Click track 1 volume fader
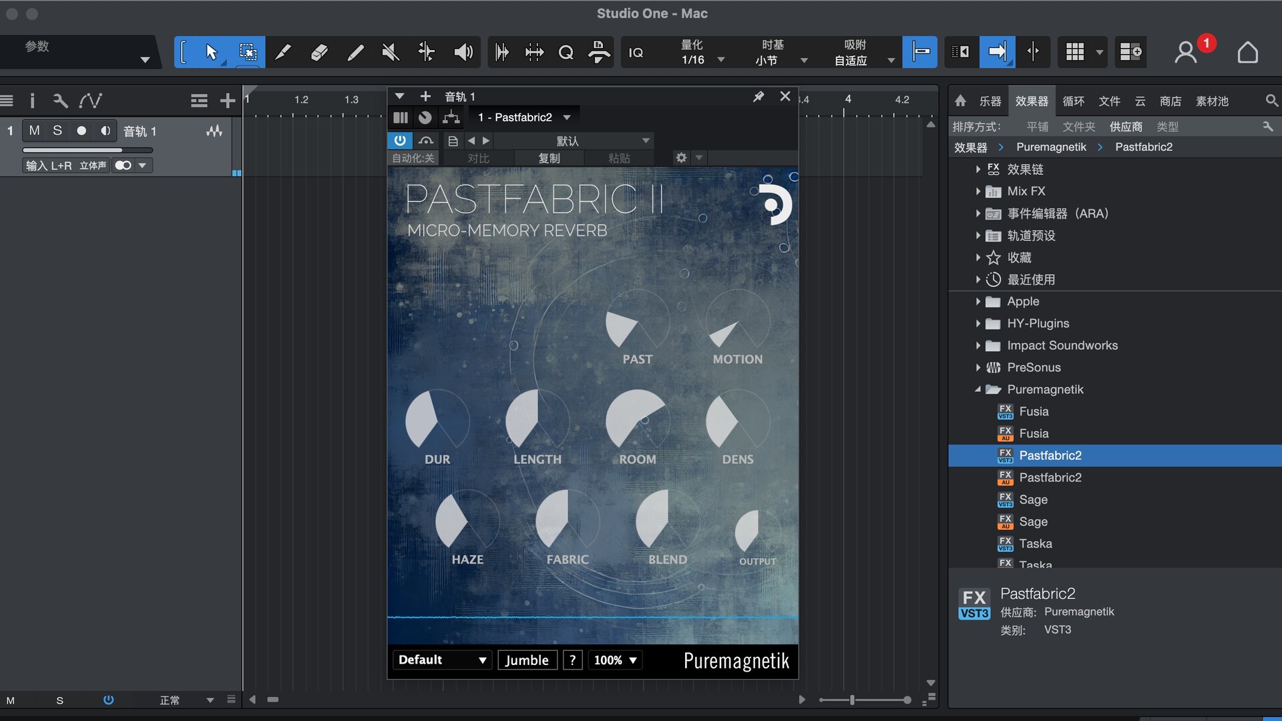This screenshot has width=1282, height=721. (87, 150)
